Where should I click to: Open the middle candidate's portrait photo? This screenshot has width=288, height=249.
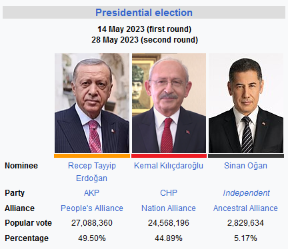169,103
